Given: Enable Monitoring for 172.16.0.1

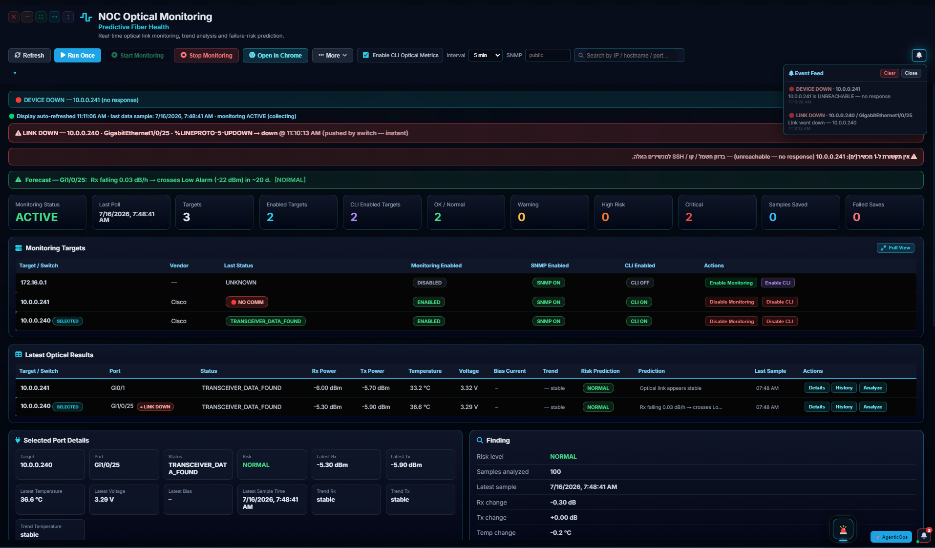Looking at the screenshot, I should pyautogui.click(x=731, y=283).
